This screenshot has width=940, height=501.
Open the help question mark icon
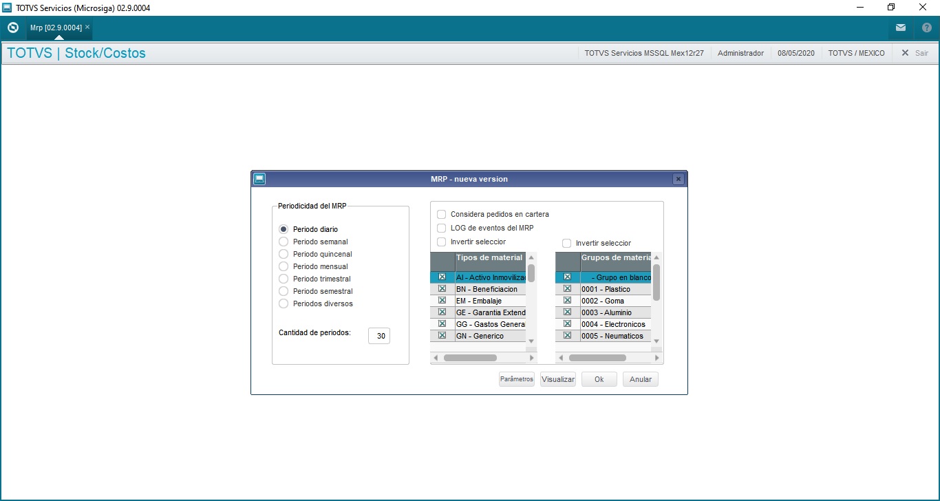927,28
